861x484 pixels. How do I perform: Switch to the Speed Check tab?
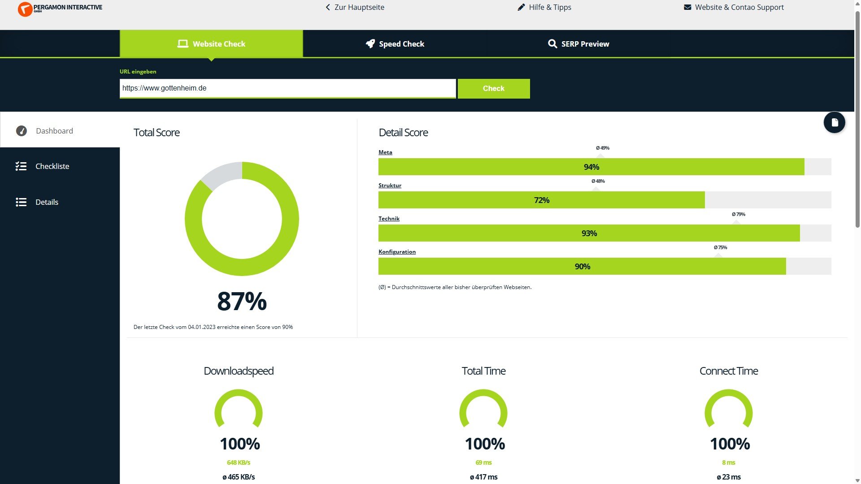tap(395, 44)
